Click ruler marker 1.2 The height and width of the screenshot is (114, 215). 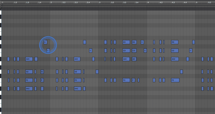point(16,3)
